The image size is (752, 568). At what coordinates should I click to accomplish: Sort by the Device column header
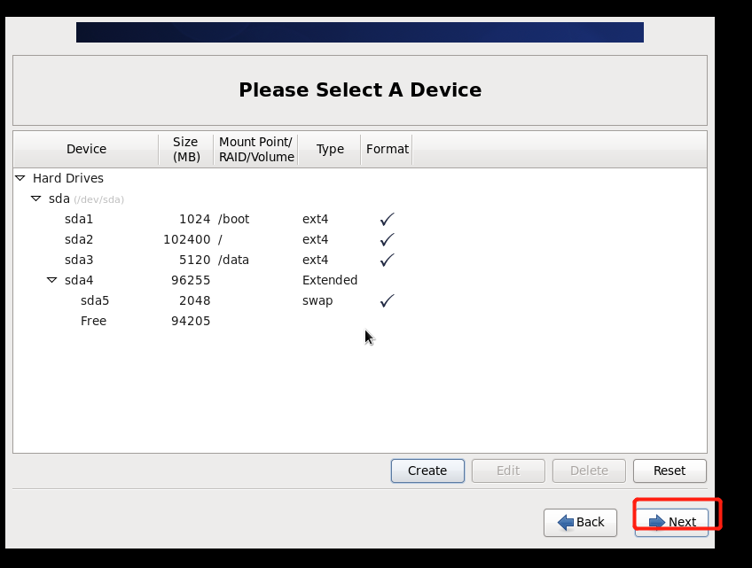[x=86, y=149]
